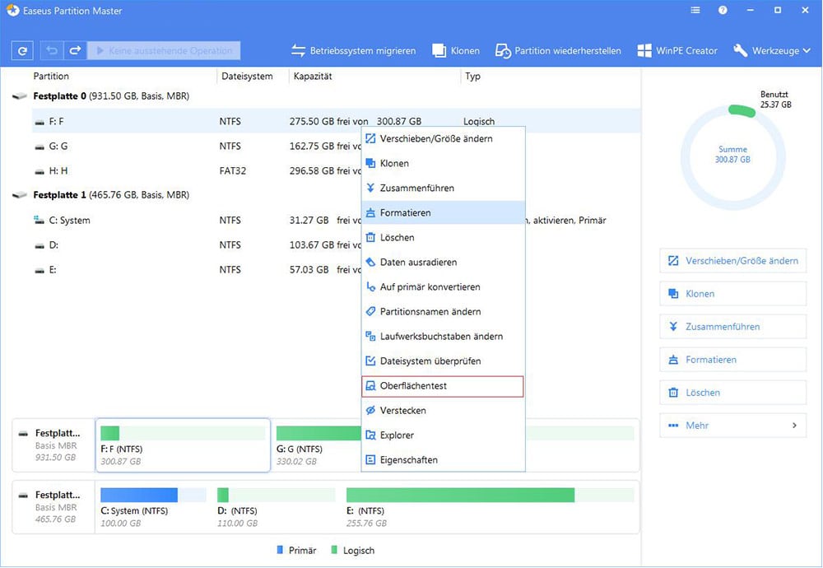Click the Löschen trash icon in right panel
This screenshot has height=568, width=823.
click(673, 393)
